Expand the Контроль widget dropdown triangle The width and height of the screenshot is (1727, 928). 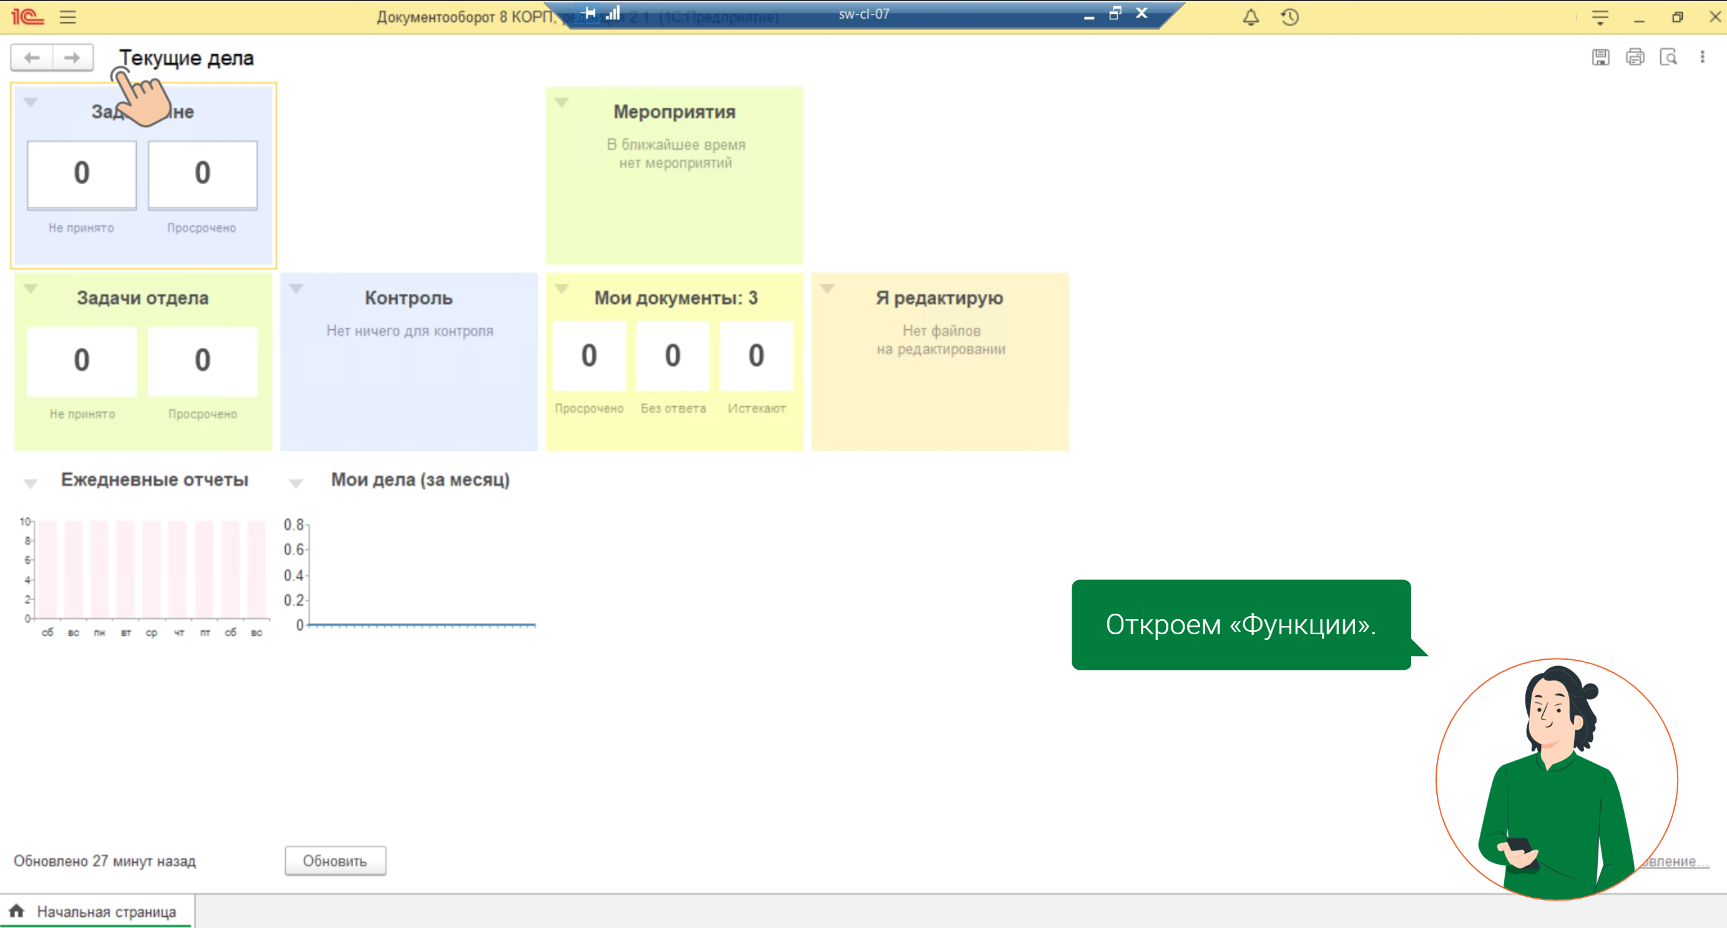tap(296, 289)
